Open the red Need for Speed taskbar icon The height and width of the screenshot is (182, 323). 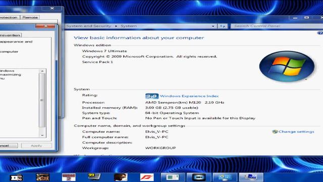147,177
